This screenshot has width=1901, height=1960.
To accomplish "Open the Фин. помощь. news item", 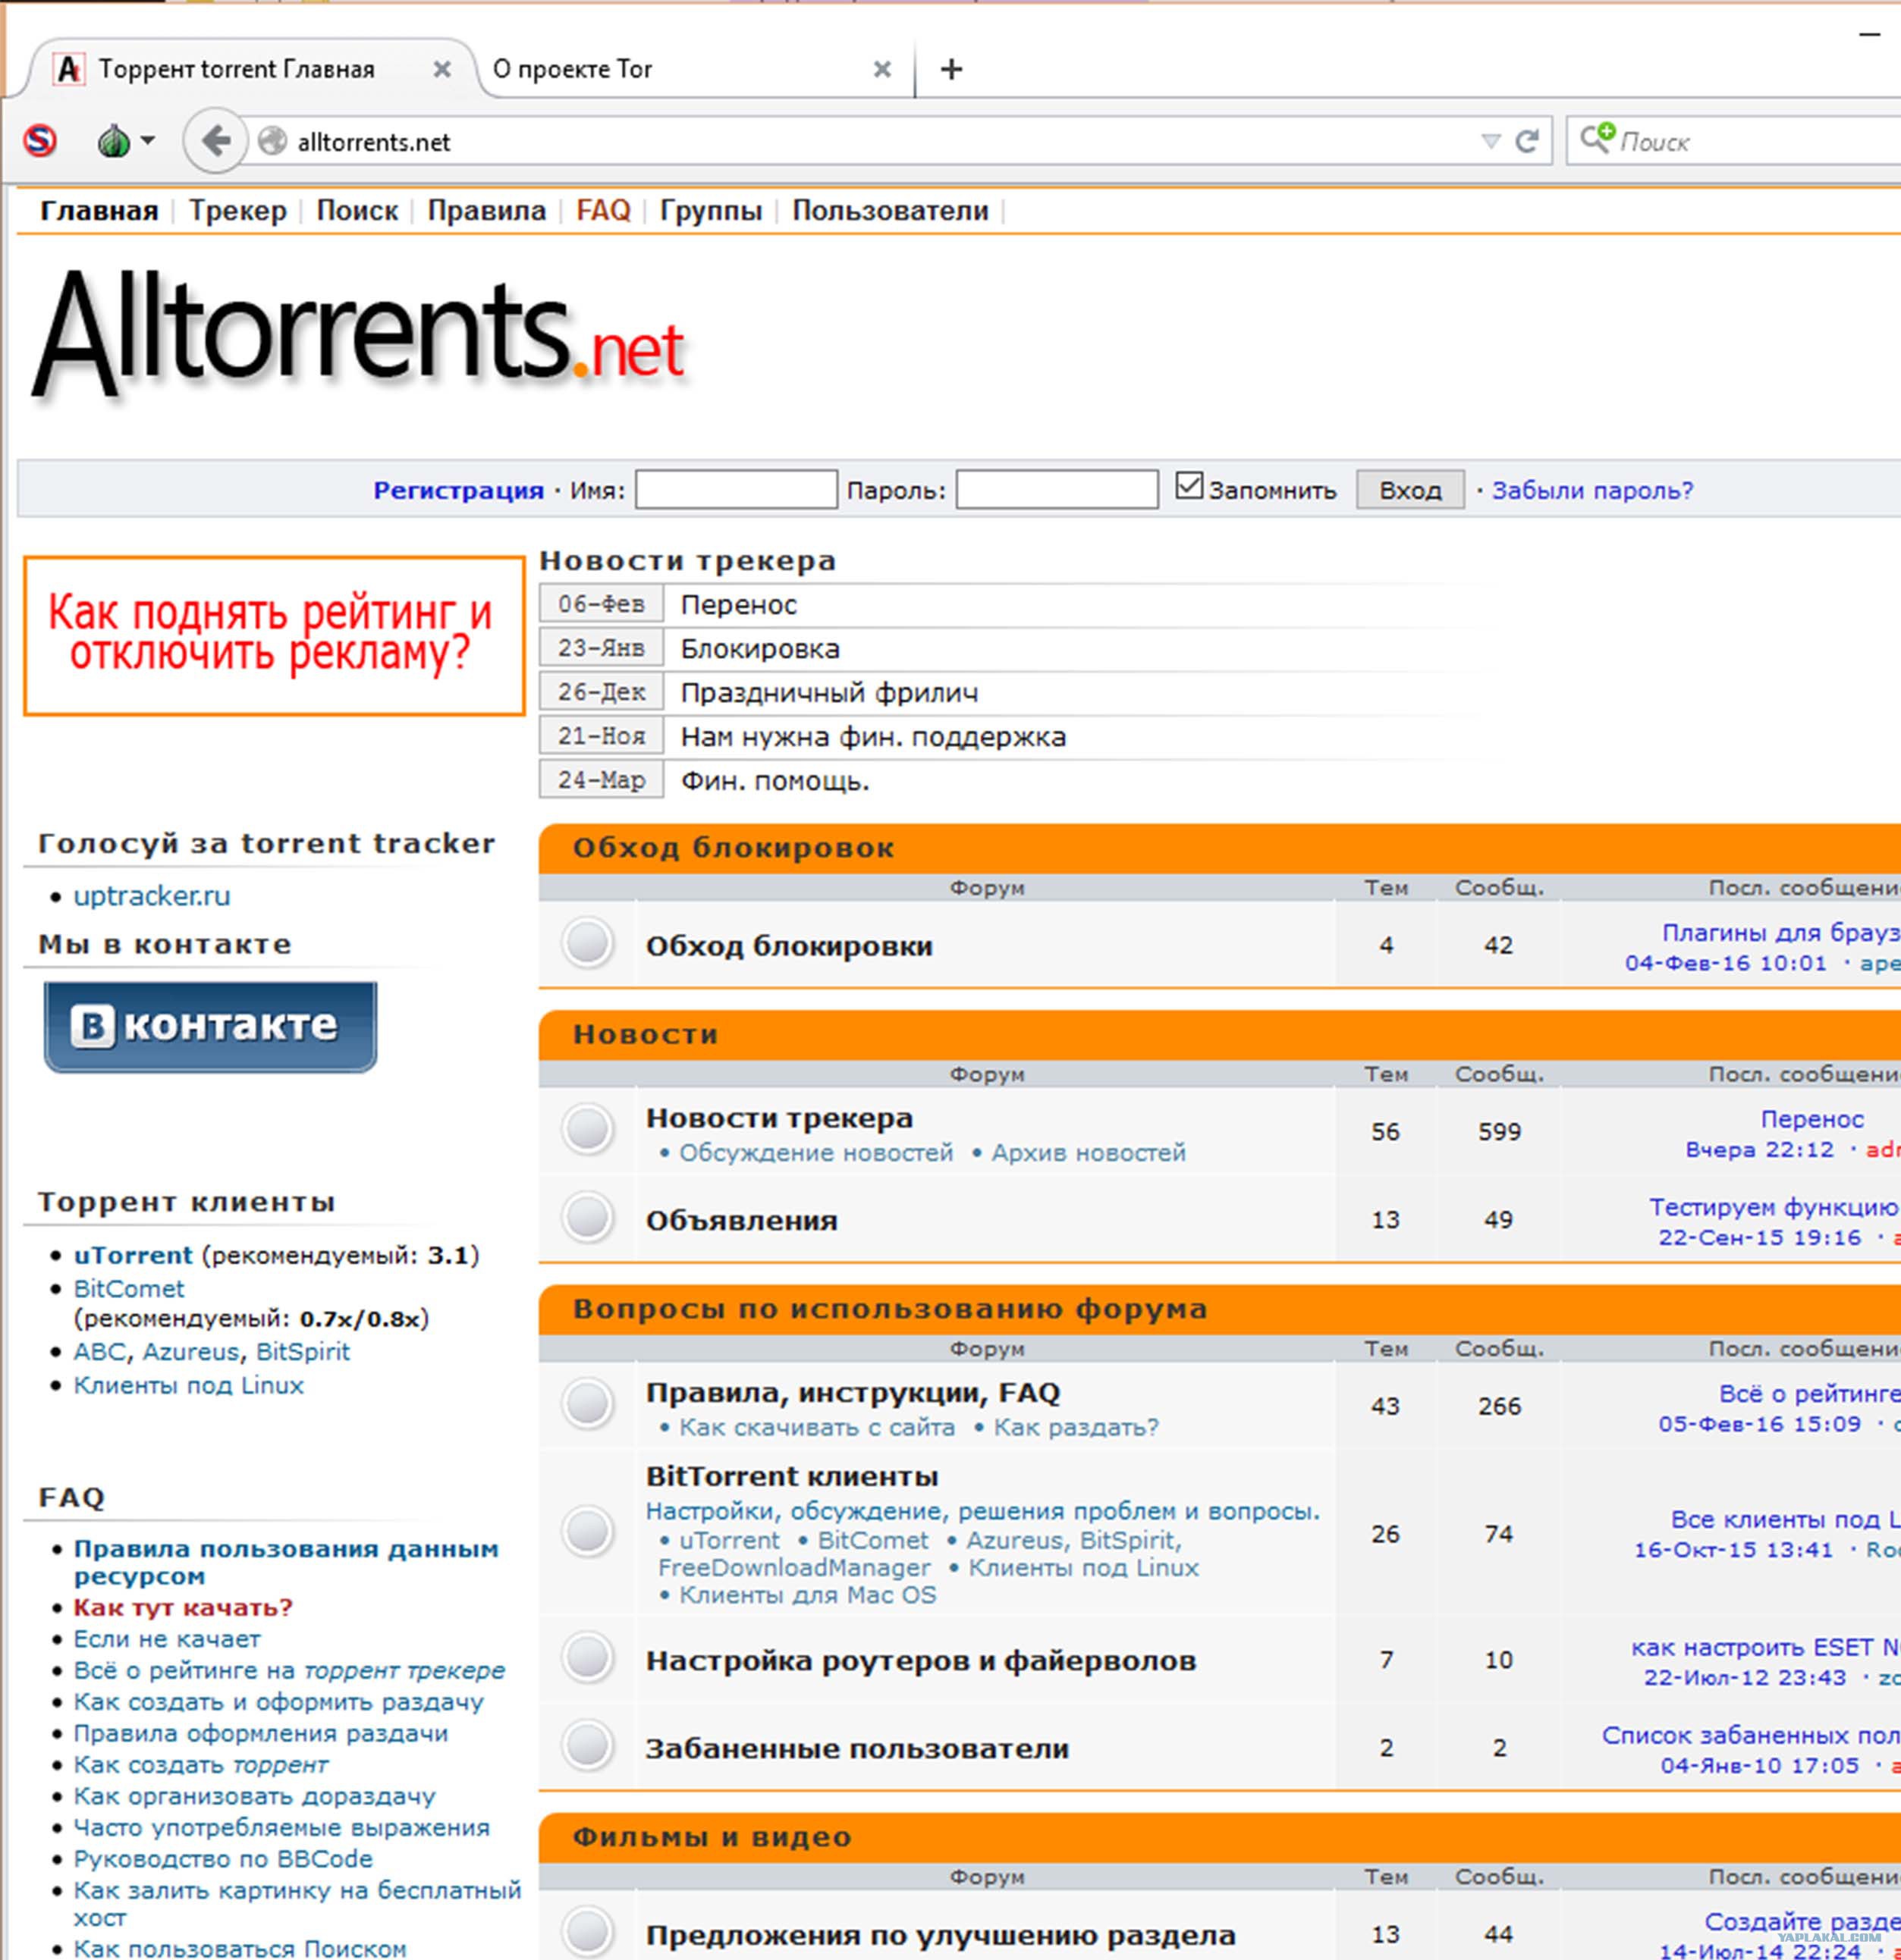I will [775, 780].
